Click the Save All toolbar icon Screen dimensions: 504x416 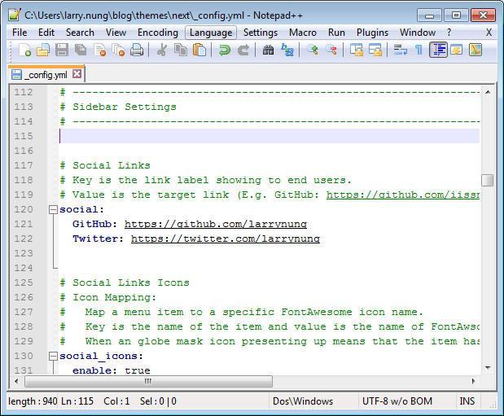(81, 50)
